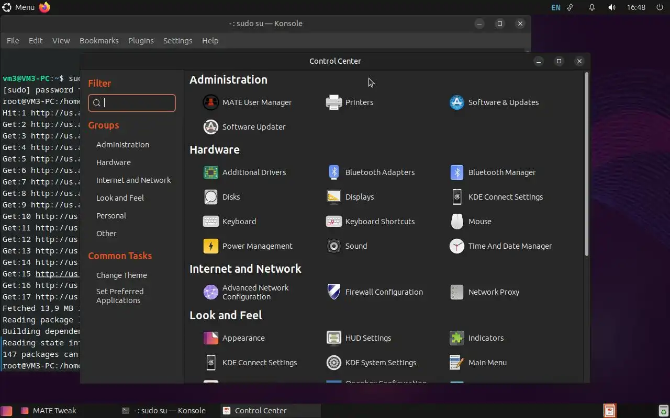Open Firewall Configuration icon
This screenshot has height=418, width=670.
[x=333, y=292]
